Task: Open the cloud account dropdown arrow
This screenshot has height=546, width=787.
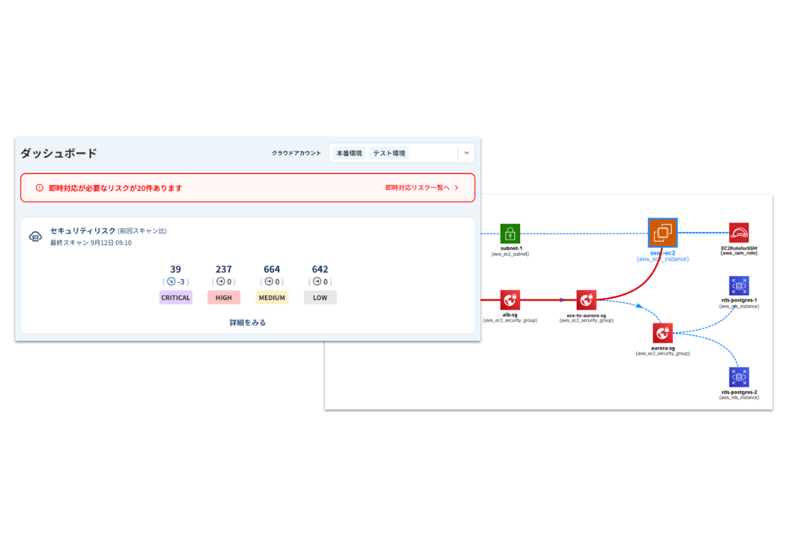Action: click(467, 153)
